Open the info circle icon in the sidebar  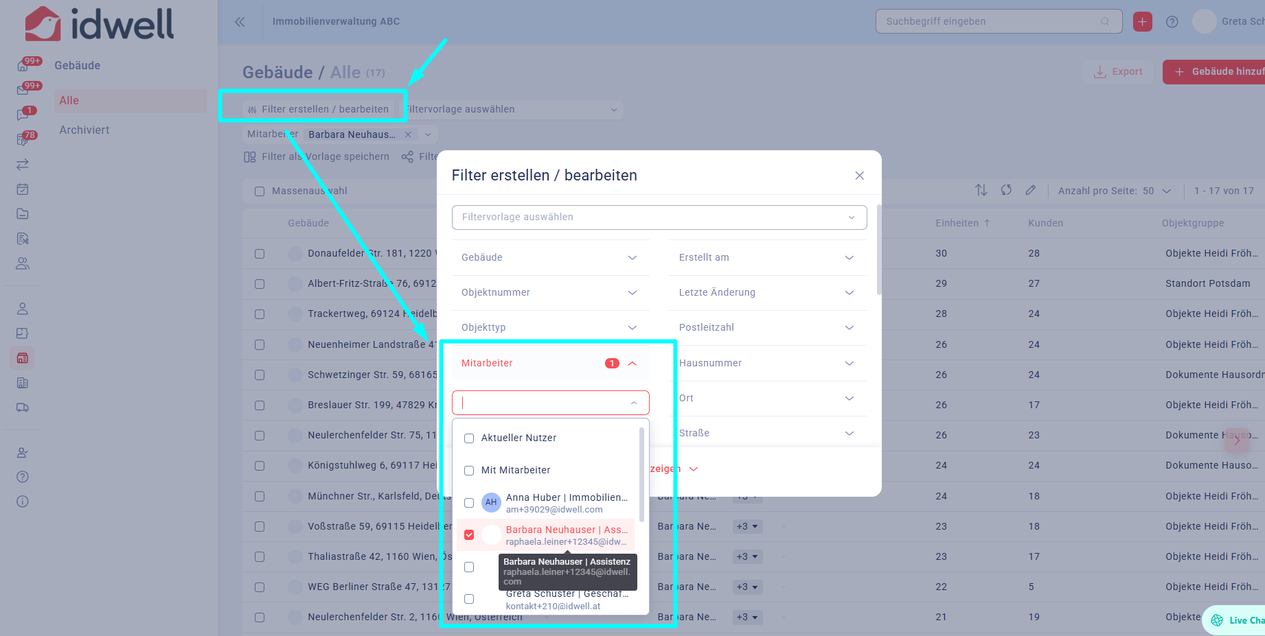click(23, 502)
